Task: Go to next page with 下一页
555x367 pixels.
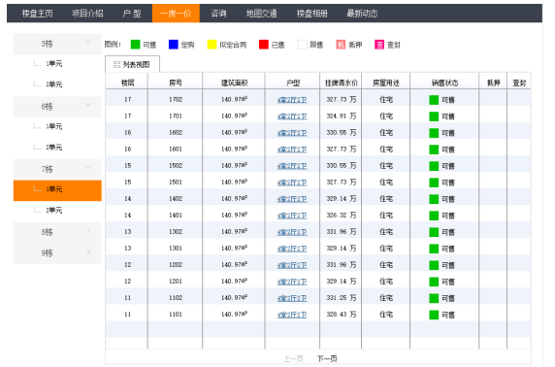Action: [327, 359]
